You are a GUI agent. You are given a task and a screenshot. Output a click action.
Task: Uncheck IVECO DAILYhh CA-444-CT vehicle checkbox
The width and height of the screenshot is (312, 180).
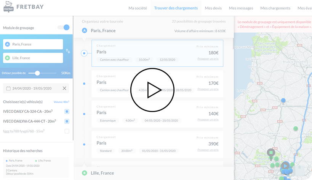point(67,121)
